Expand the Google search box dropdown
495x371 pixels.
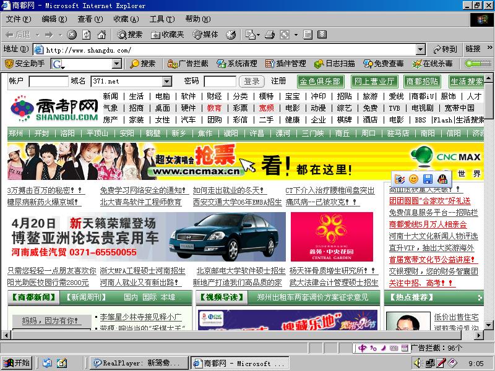tap(117, 64)
